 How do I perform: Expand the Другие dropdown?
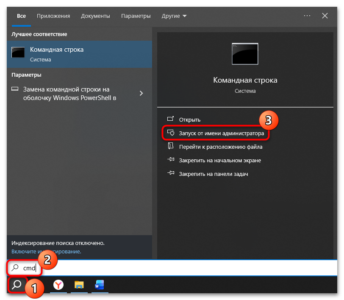pos(174,16)
